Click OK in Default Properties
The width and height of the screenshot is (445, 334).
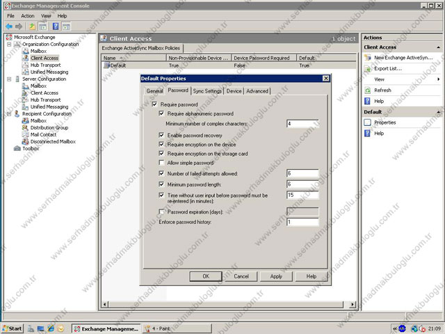(x=206, y=276)
